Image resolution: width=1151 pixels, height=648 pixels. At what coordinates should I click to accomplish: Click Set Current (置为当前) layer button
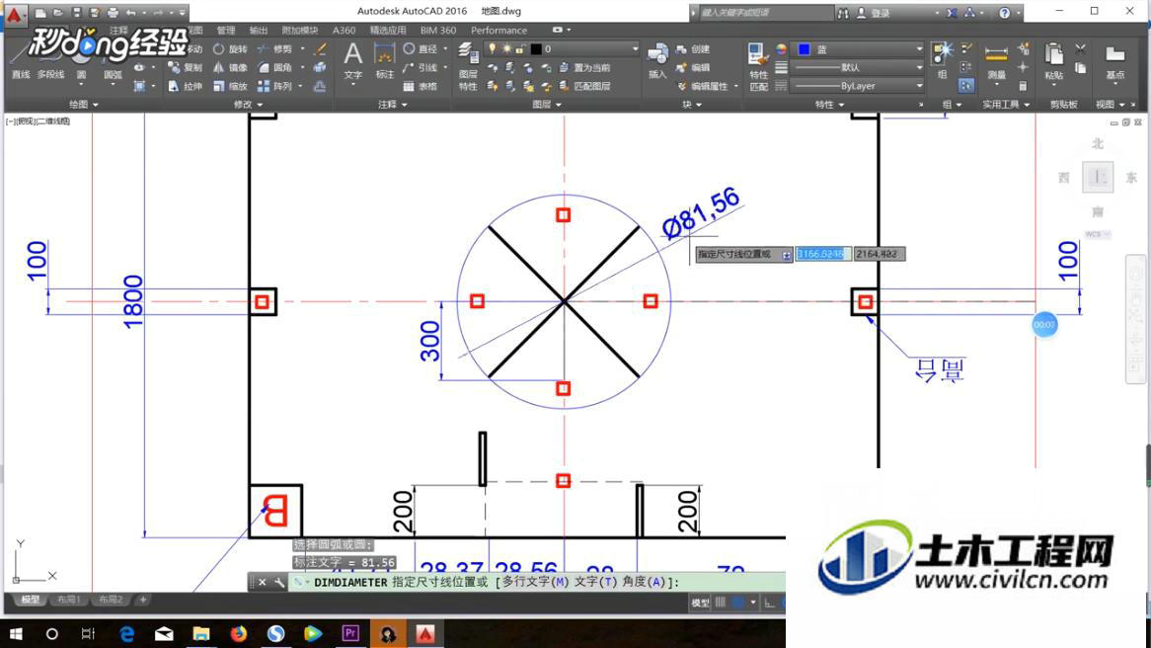click(x=584, y=67)
